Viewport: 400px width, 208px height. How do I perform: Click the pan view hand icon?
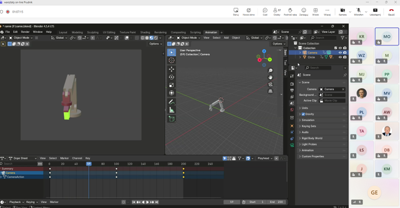(x=271, y=77)
